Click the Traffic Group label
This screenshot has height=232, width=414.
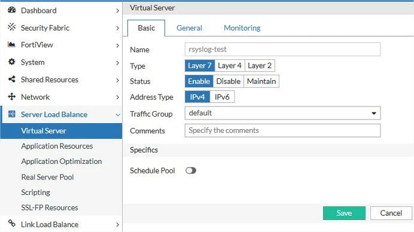(151, 114)
